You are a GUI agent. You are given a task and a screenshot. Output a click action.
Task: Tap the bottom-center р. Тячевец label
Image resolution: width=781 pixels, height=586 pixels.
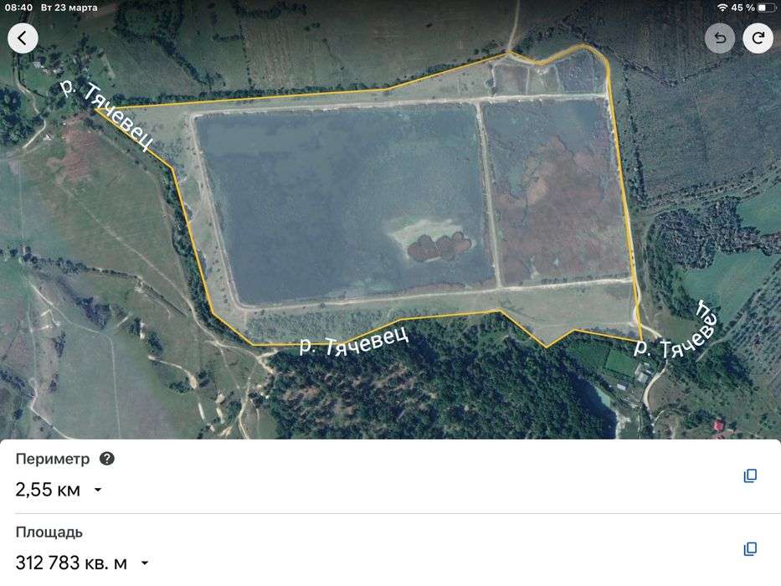tap(353, 342)
